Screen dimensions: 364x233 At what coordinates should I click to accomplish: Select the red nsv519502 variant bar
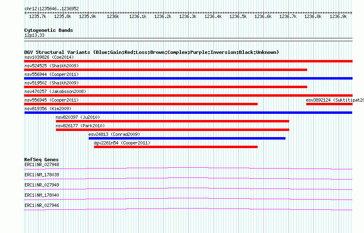click(x=166, y=87)
